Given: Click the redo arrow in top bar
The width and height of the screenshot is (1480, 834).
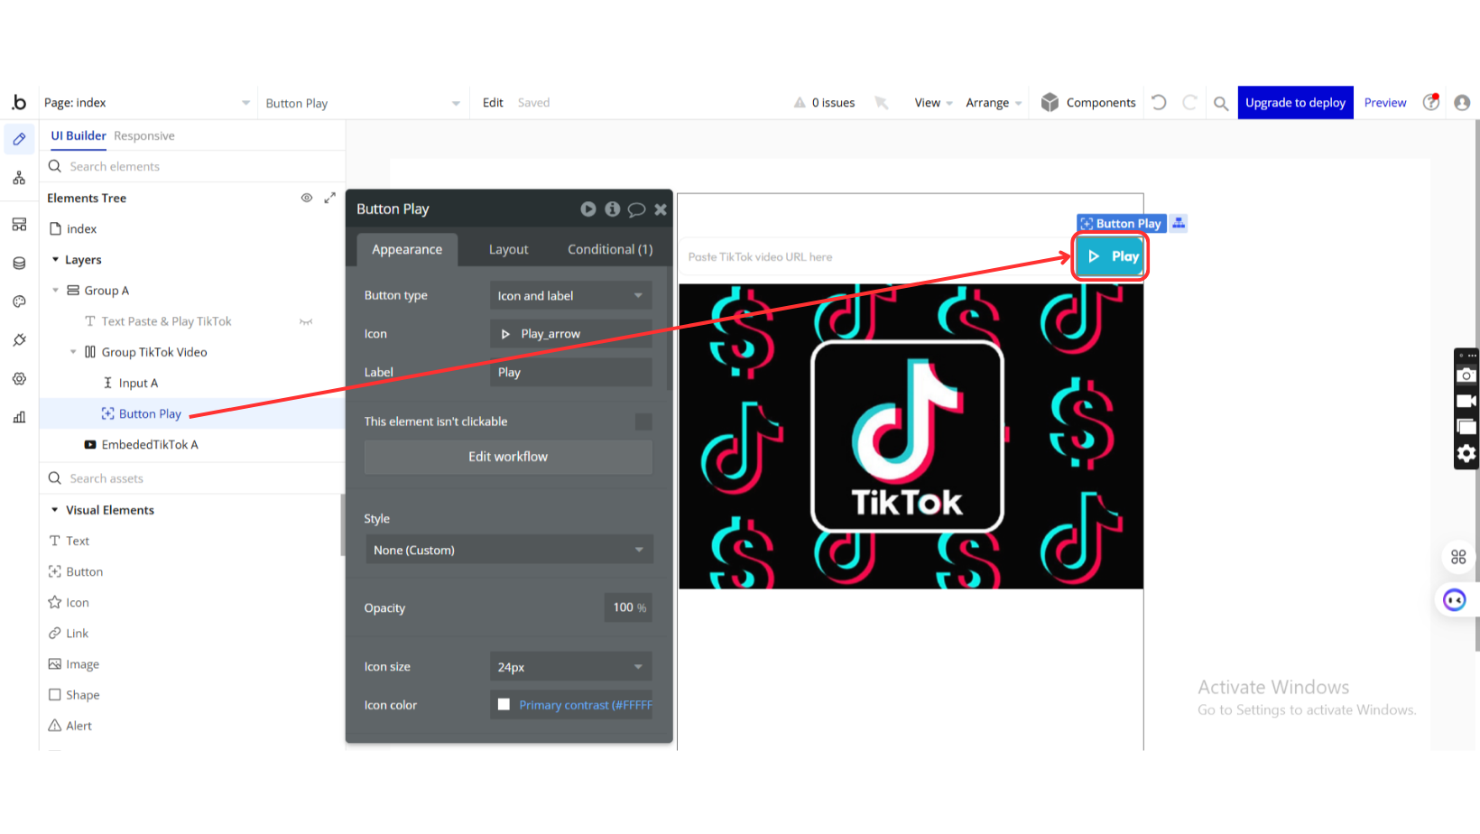Looking at the screenshot, I should (1189, 103).
